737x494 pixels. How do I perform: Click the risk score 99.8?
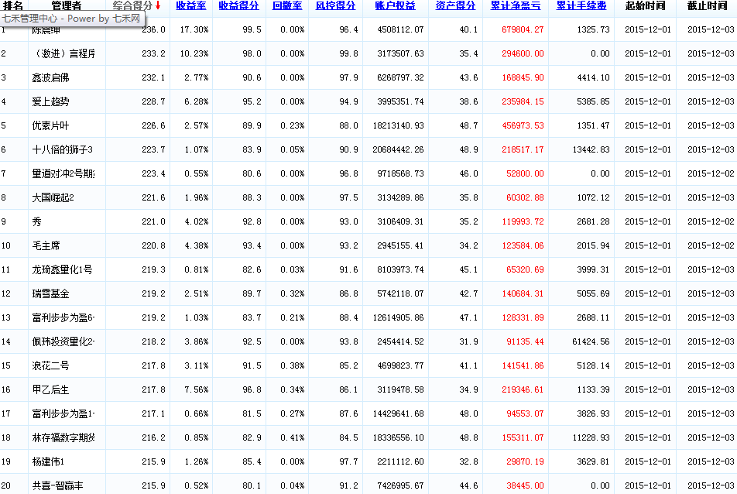348,53
